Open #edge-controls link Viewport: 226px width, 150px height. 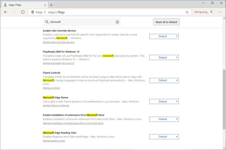click(x=51, y=88)
